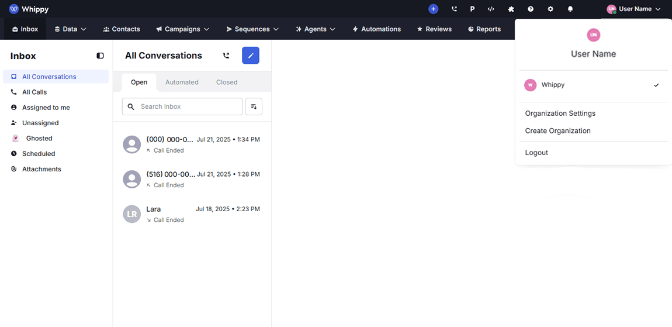Viewport: 672px width, 327px height.
Task: Click the Whippy organization W avatar
Action: pyautogui.click(x=531, y=85)
